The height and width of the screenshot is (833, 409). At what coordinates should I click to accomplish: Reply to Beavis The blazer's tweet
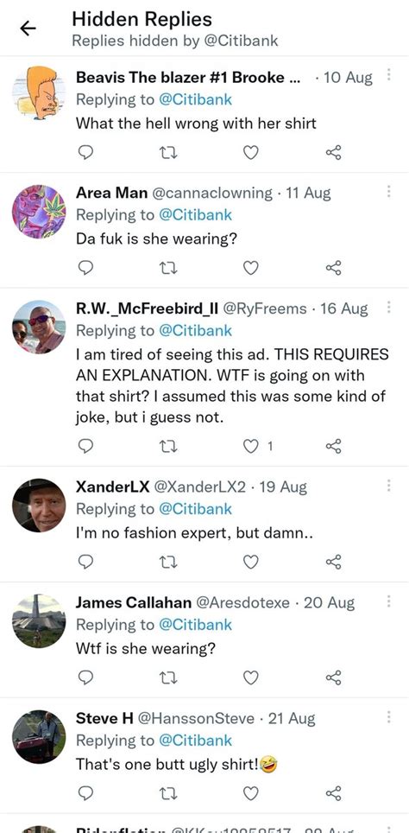pos(85,153)
